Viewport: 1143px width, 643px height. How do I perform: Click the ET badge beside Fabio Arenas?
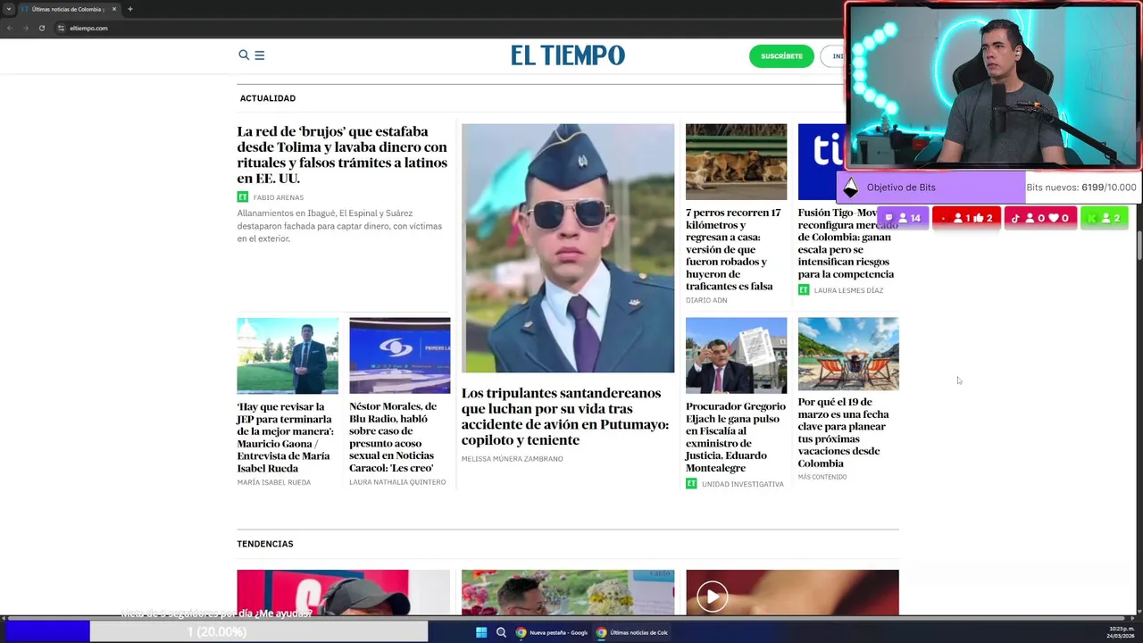(242, 197)
